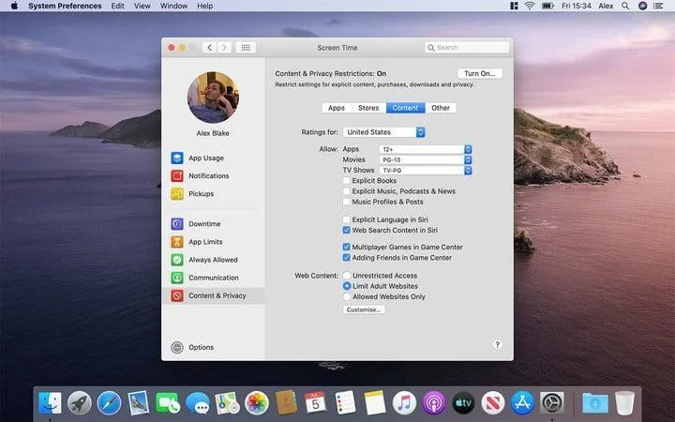The height and width of the screenshot is (422, 675).
Task: Enable the Explicit Books checkbox
Action: [346, 181]
